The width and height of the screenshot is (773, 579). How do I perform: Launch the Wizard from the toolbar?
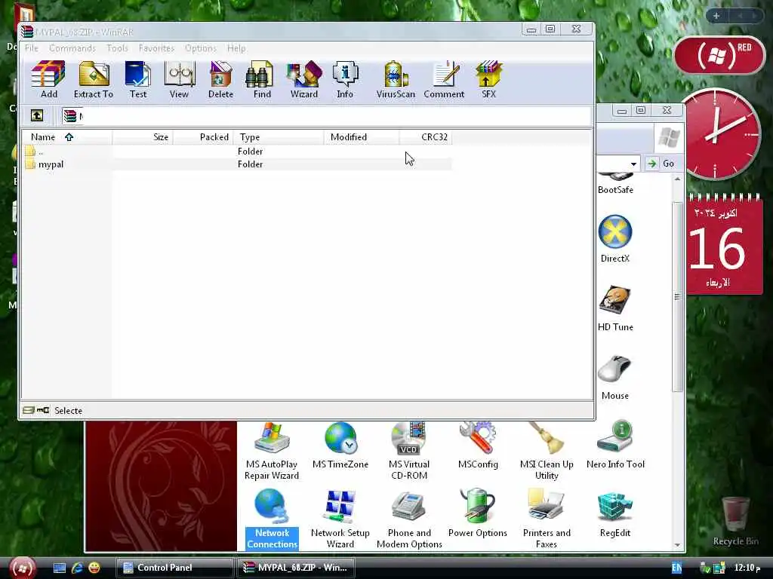[304, 80]
